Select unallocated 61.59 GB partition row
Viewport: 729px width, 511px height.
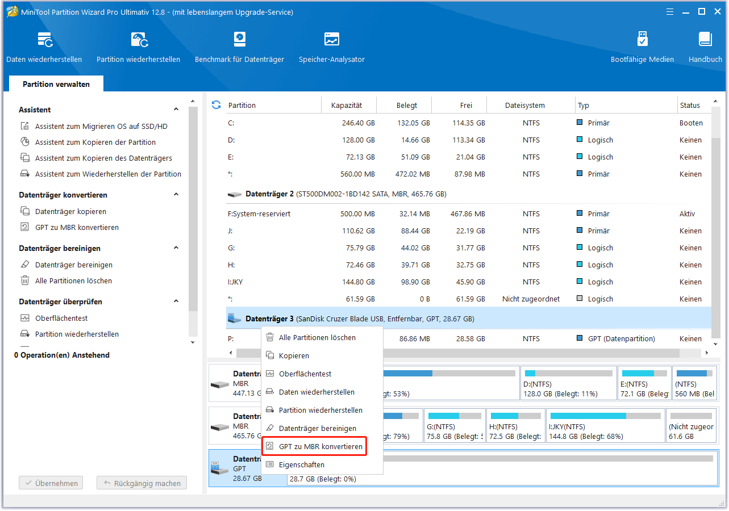tap(469, 299)
